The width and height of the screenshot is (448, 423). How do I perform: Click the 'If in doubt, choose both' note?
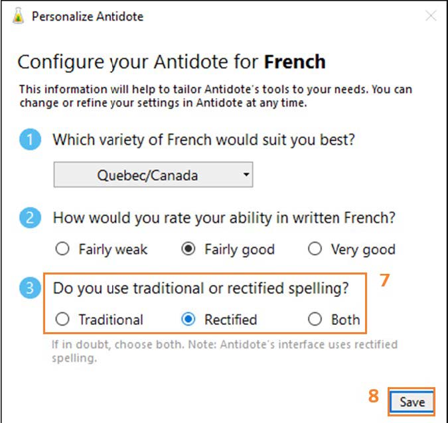coord(224,351)
